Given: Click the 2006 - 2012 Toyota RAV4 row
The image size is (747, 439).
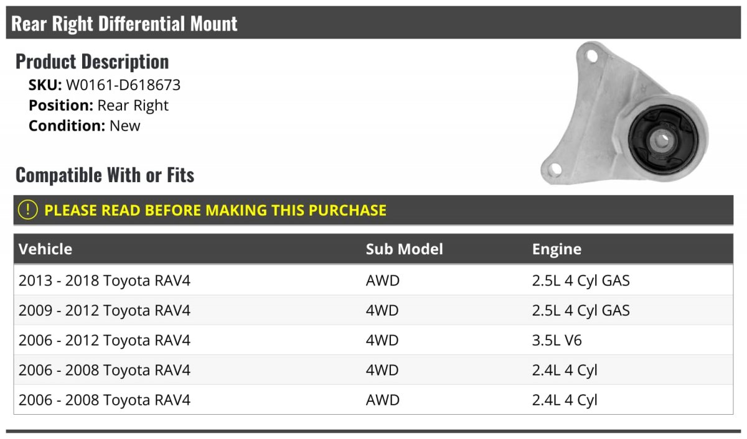Looking at the screenshot, I should point(374,340).
